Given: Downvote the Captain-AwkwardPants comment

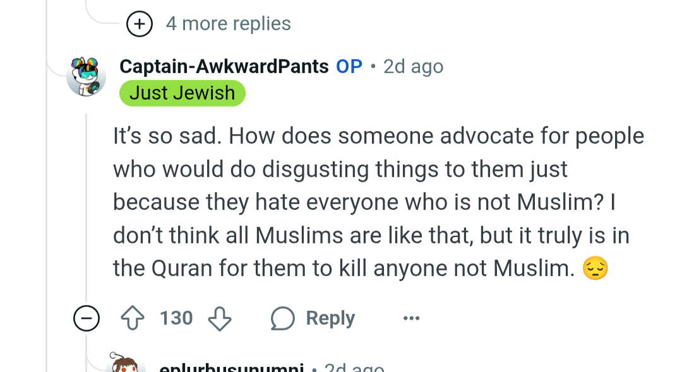Looking at the screenshot, I should [219, 319].
